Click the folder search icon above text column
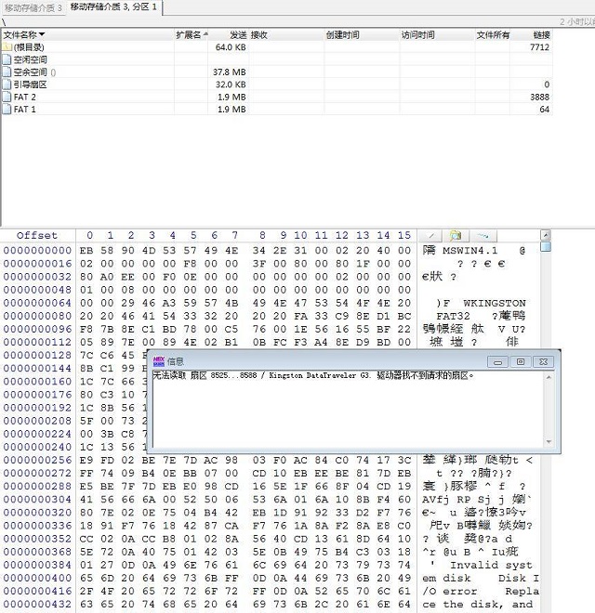Viewport: 595px width, 613px height. (456, 236)
